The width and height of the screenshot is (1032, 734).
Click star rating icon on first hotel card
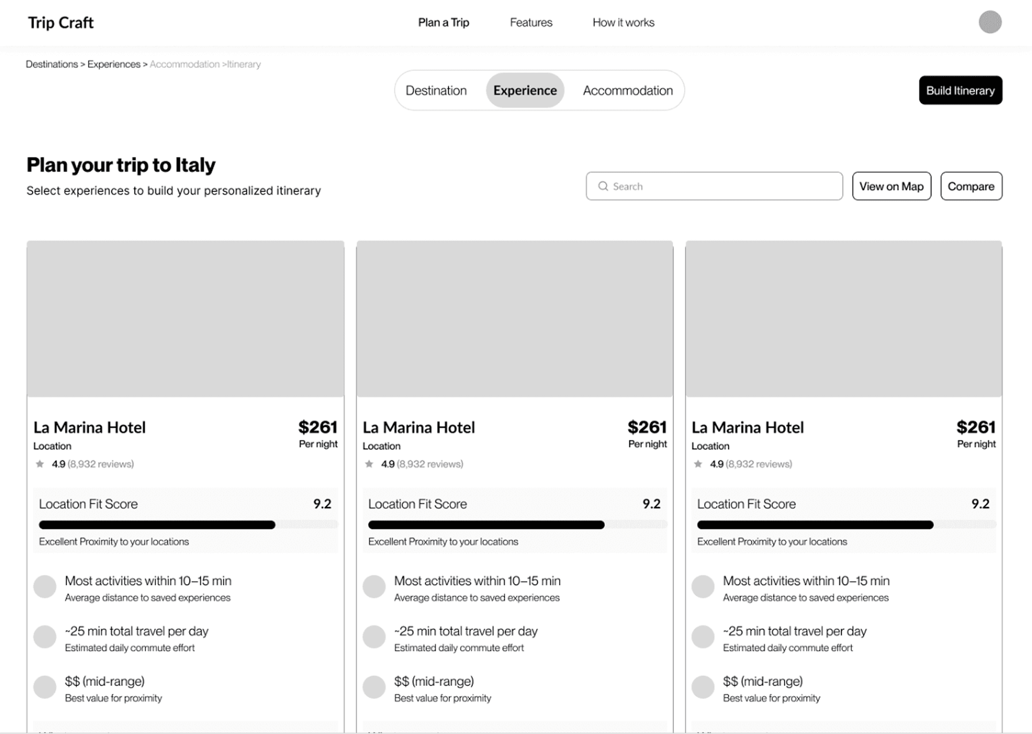coord(40,464)
